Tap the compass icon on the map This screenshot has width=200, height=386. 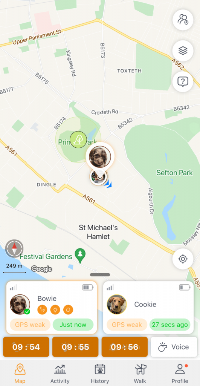point(14,248)
